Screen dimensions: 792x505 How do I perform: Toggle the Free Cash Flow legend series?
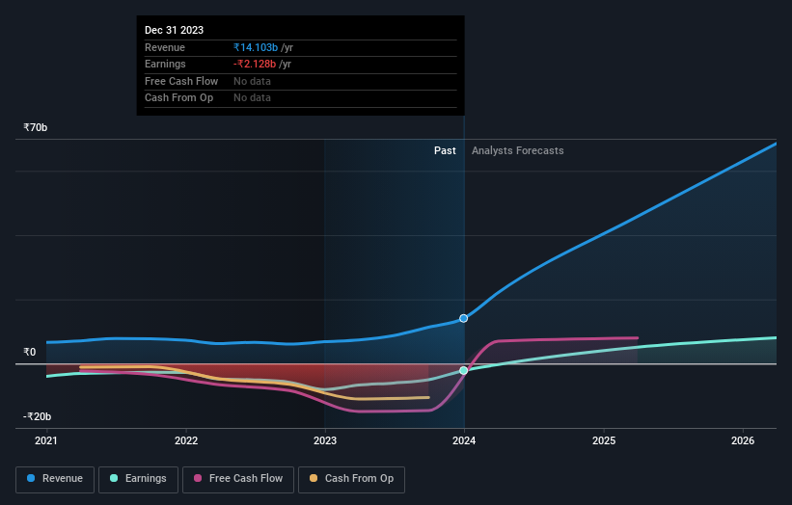238,479
